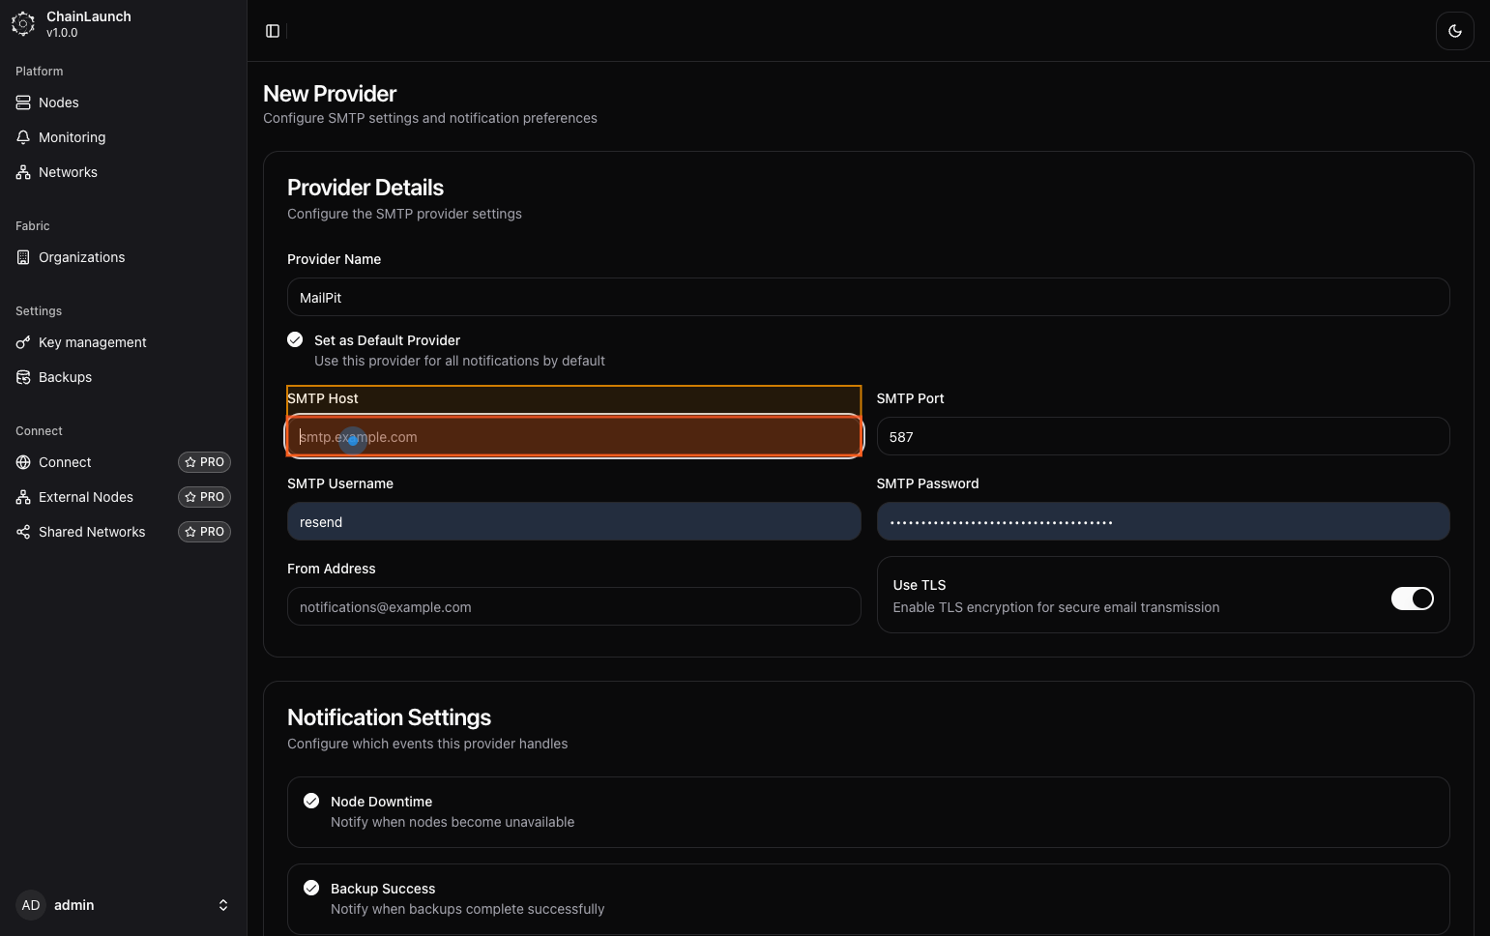Uncheck the Backup Success notification
Viewport: 1490px width, 936px height.
tap(311, 888)
